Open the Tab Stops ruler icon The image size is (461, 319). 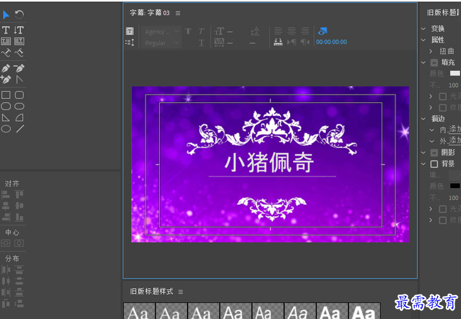pos(278,42)
